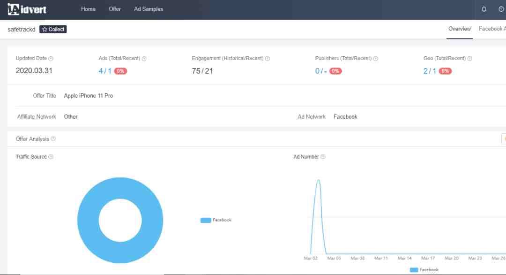The width and height of the screenshot is (506, 275).
Task: Select the Overview tab
Action: coord(460,29)
